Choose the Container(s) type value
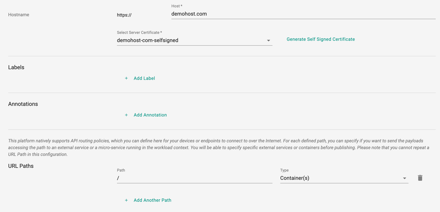 pyautogui.click(x=295, y=178)
